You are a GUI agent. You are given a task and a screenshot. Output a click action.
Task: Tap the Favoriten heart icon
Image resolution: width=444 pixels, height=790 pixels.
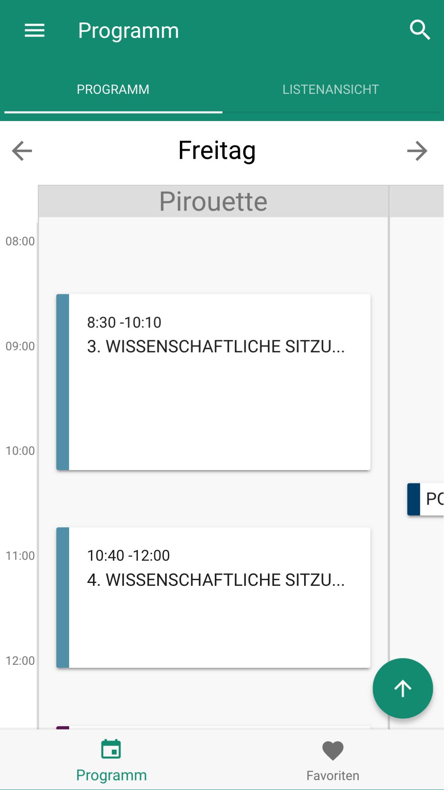pyautogui.click(x=332, y=750)
